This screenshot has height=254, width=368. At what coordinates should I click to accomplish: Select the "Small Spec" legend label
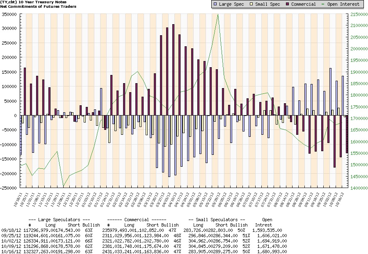(267, 4)
